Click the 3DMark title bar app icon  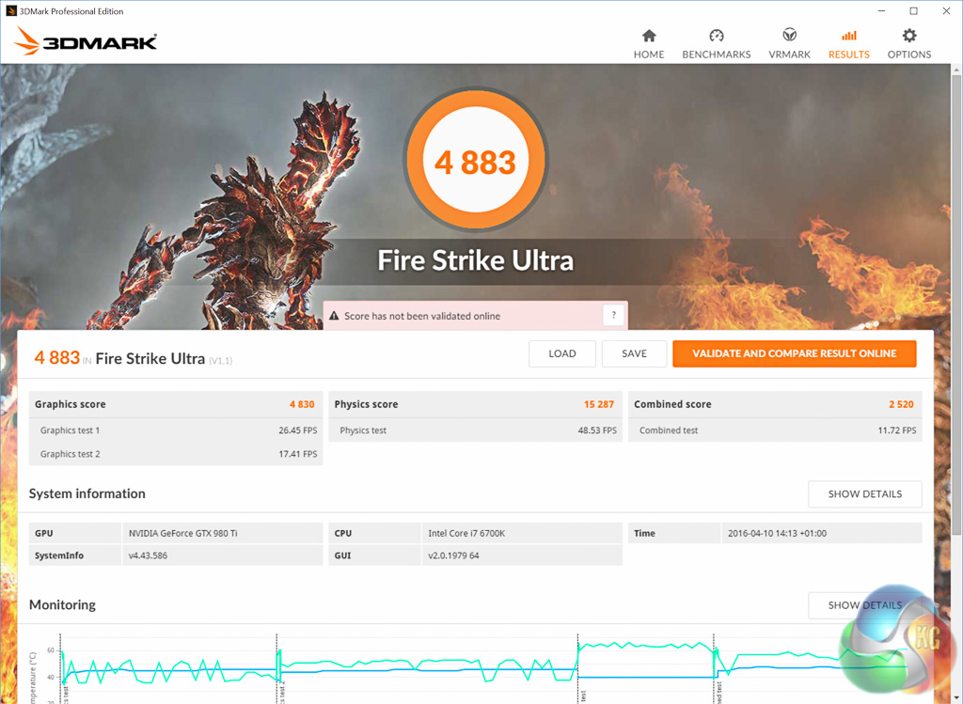pyautogui.click(x=10, y=10)
